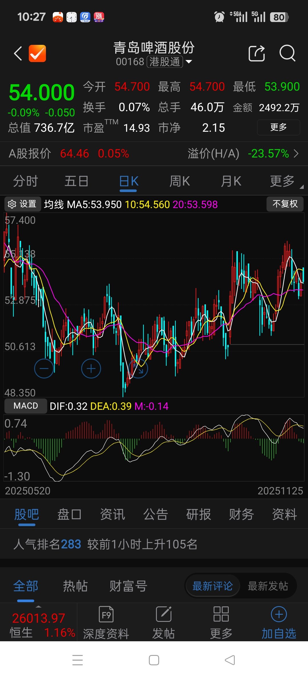Tap battery 80 indicator
The image size is (308, 679).
[x=279, y=17]
